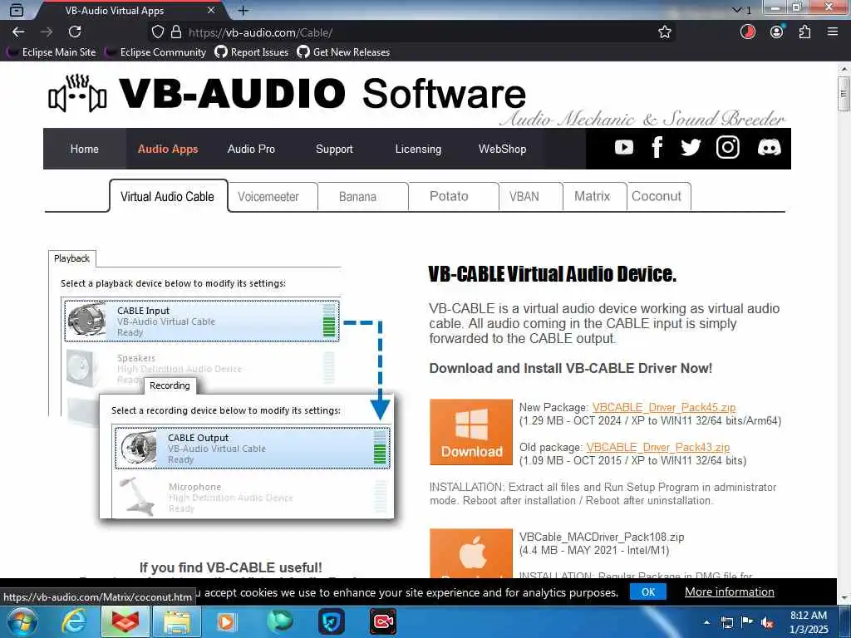The height and width of the screenshot is (638, 851).
Task: Open the file explorer taskbar icon
Action: pyautogui.click(x=177, y=622)
